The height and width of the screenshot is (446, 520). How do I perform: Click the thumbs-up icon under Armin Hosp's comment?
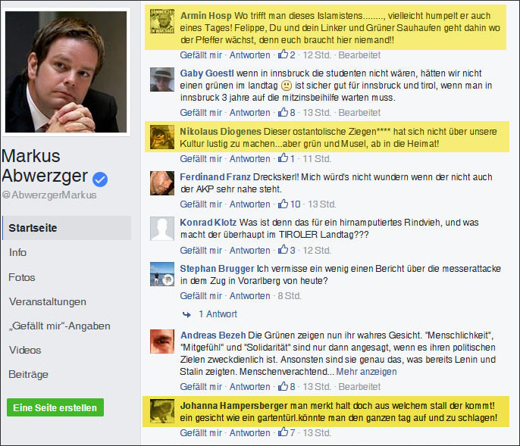[x=283, y=54]
